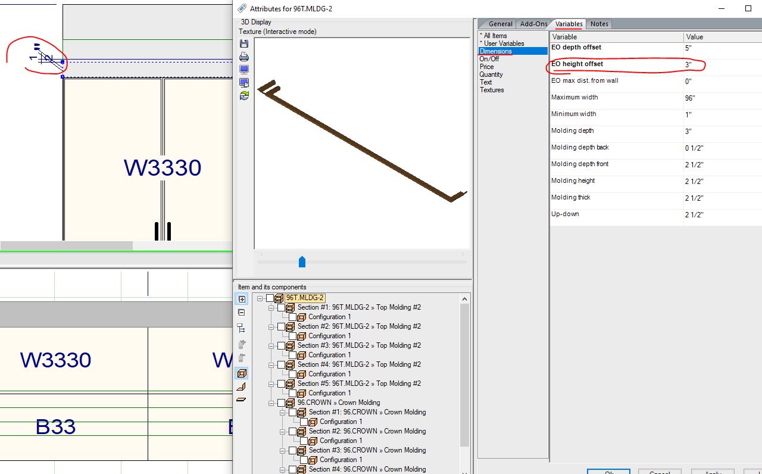Click the tree hierarchy icon in components panel
This screenshot has width=762, height=474.
tap(242, 328)
